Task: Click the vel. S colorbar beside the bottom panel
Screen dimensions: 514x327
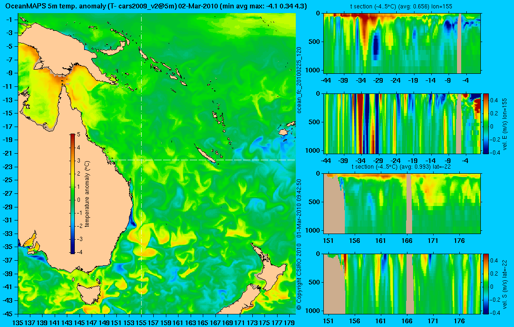Action: 485,284
